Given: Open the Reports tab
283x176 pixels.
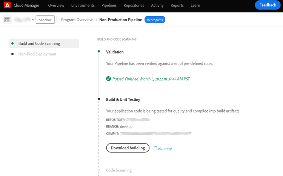Looking at the screenshot, I should pos(177,5).
